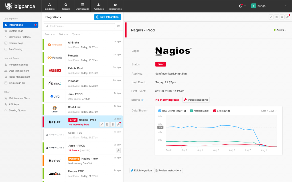Select the ICINGA2 integration
The width and height of the screenshot is (292, 182).
82,84
